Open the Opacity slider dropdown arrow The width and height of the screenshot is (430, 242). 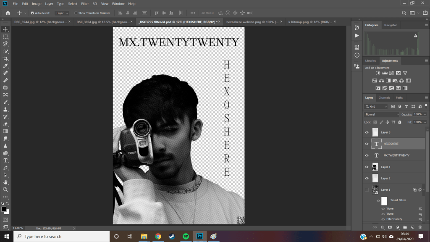pyautogui.click(x=425, y=114)
